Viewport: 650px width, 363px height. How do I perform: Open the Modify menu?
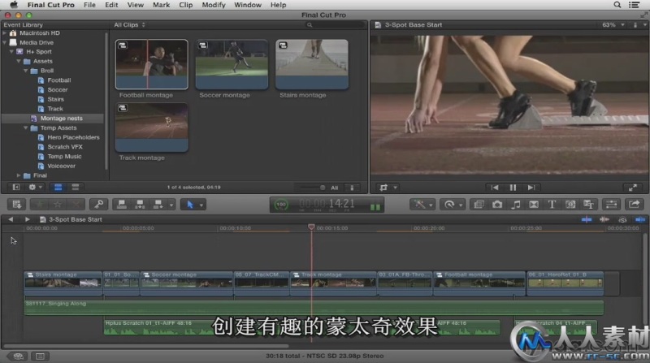pyautogui.click(x=214, y=5)
